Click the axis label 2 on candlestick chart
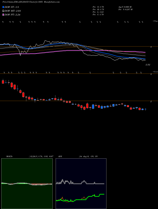Screen dimensions: 158x209 [151, 102]
